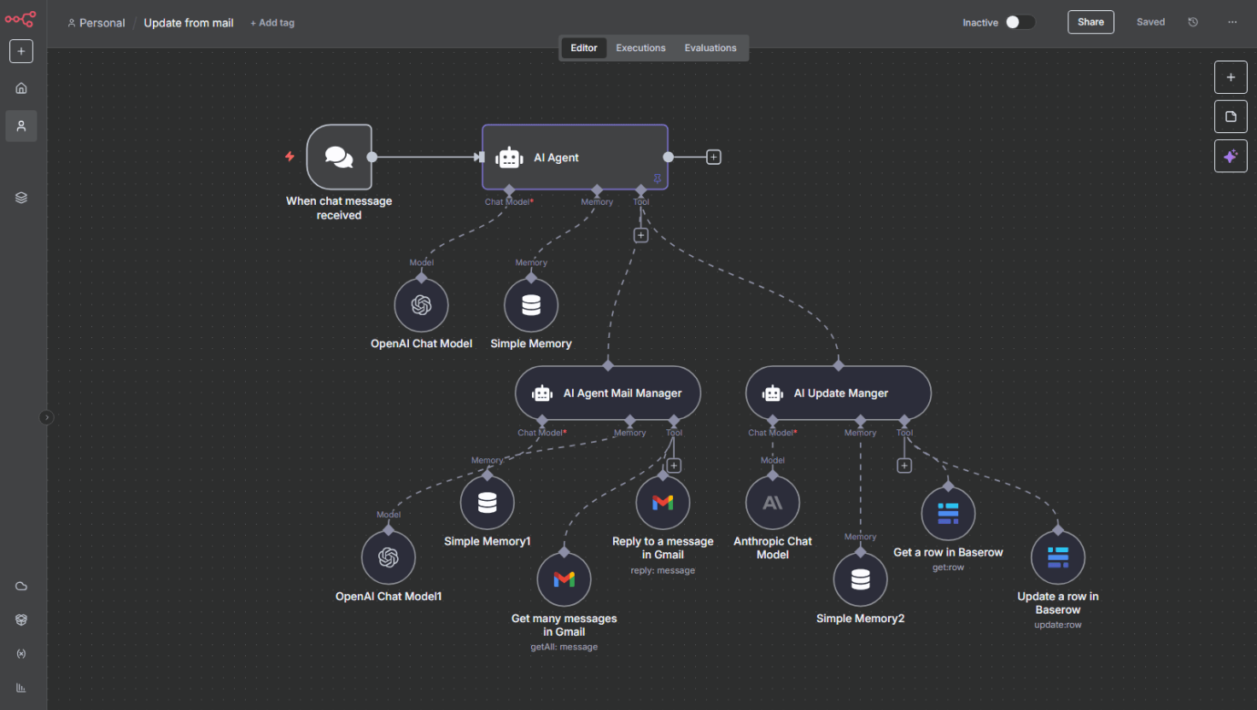This screenshot has height=710, width=1257.
Task: Open workflow history clock icon
Action: coord(1193,22)
